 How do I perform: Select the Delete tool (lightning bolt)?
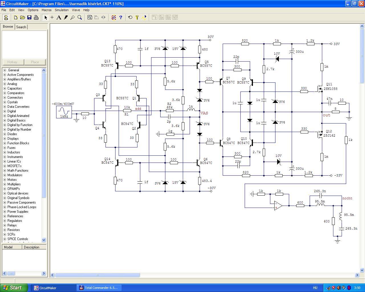[x=66, y=17]
